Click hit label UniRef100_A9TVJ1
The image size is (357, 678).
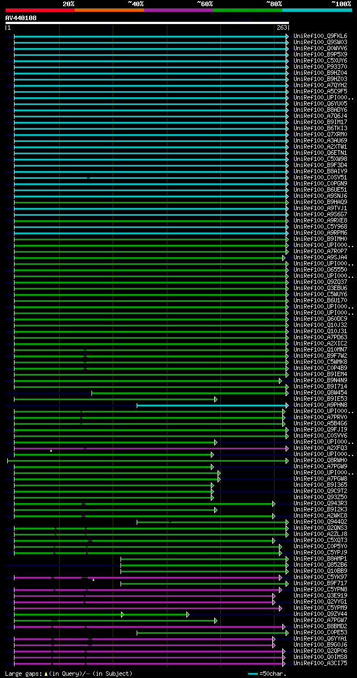pos(321,208)
